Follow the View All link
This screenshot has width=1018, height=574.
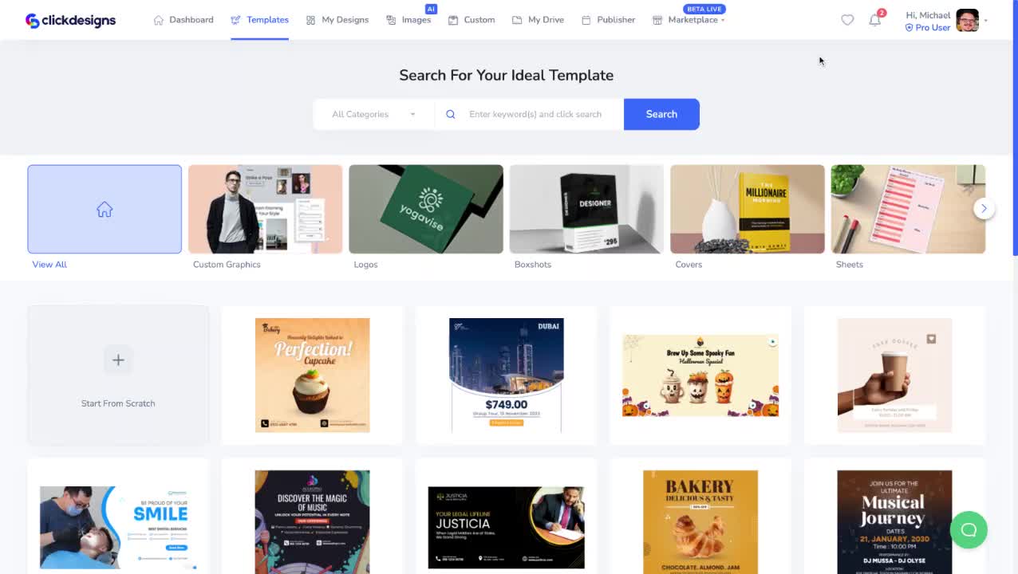point(49,265)
